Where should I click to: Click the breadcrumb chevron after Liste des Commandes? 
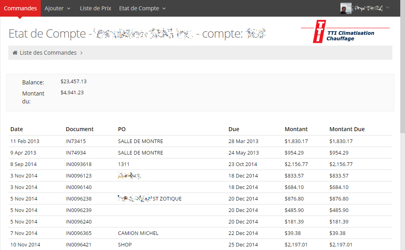click(x=82, y=53)
